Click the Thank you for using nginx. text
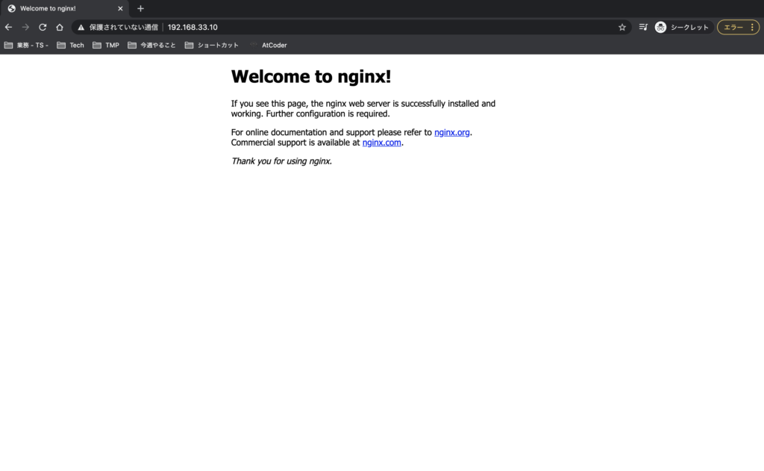Screen dimensions: 764x471 281,161
